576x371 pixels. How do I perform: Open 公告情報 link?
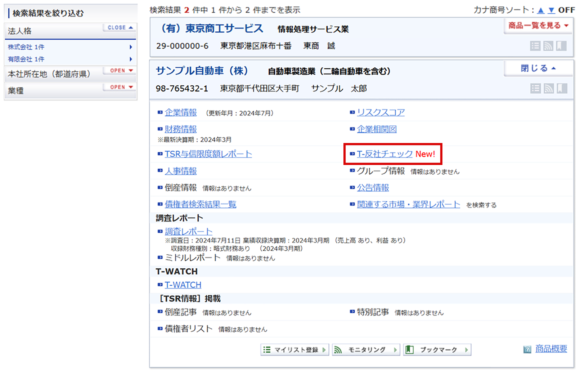(x=373, y=188)
